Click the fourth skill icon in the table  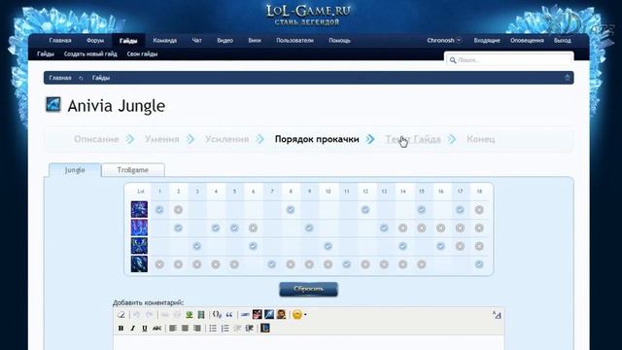139,263
